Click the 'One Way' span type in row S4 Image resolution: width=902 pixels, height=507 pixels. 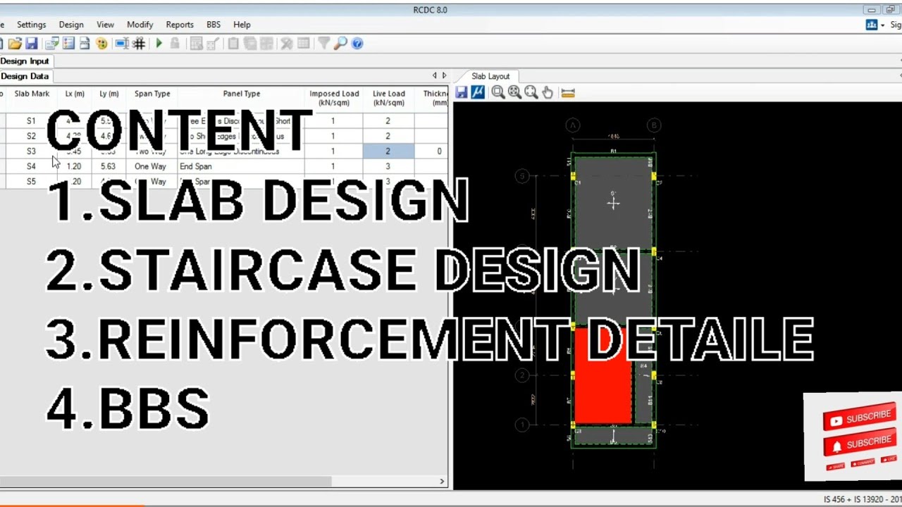[152, 167]
